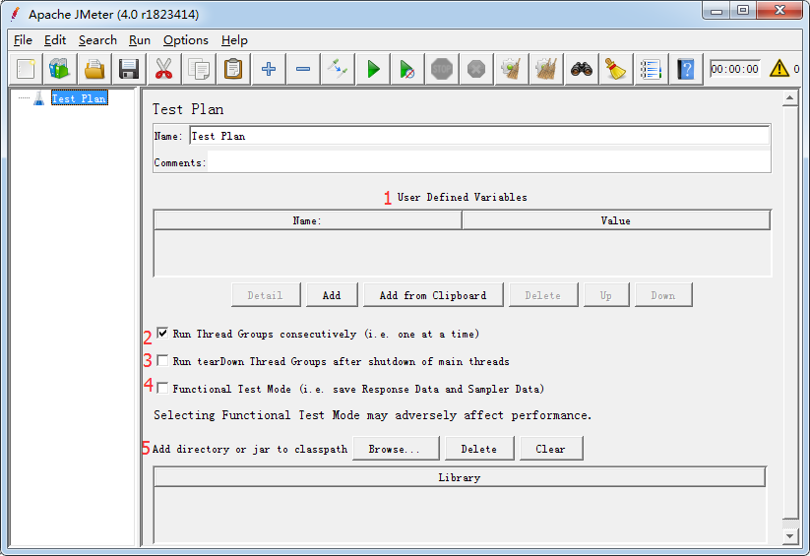Save the test plan with floppy icon
The width and height of the screenshot is (810, 556).
[128, 69]
